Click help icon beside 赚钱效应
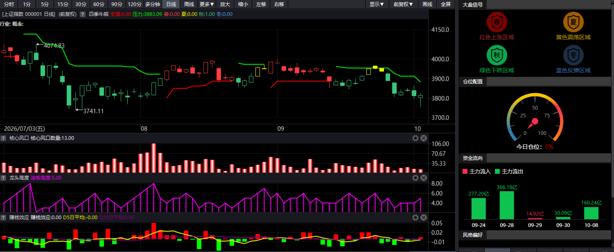The width and height of the screenshot is (614, 252). (3, 217)
